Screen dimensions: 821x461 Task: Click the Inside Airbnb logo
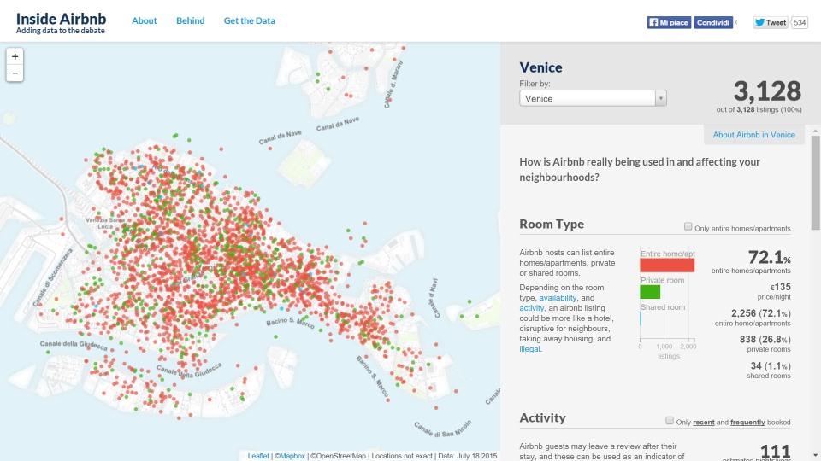click(x=61, y=22)
